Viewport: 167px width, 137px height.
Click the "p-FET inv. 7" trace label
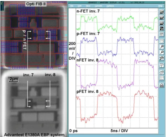tap(88, 34)
